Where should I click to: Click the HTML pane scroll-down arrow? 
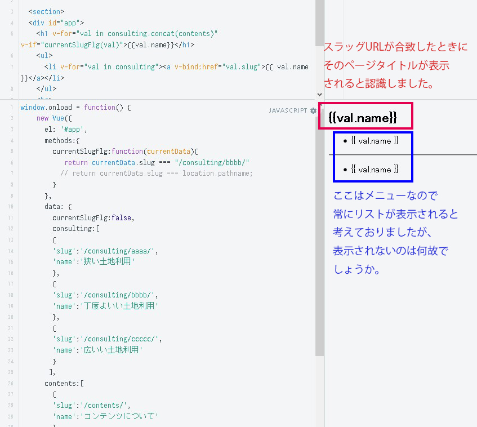coord(319,95)
